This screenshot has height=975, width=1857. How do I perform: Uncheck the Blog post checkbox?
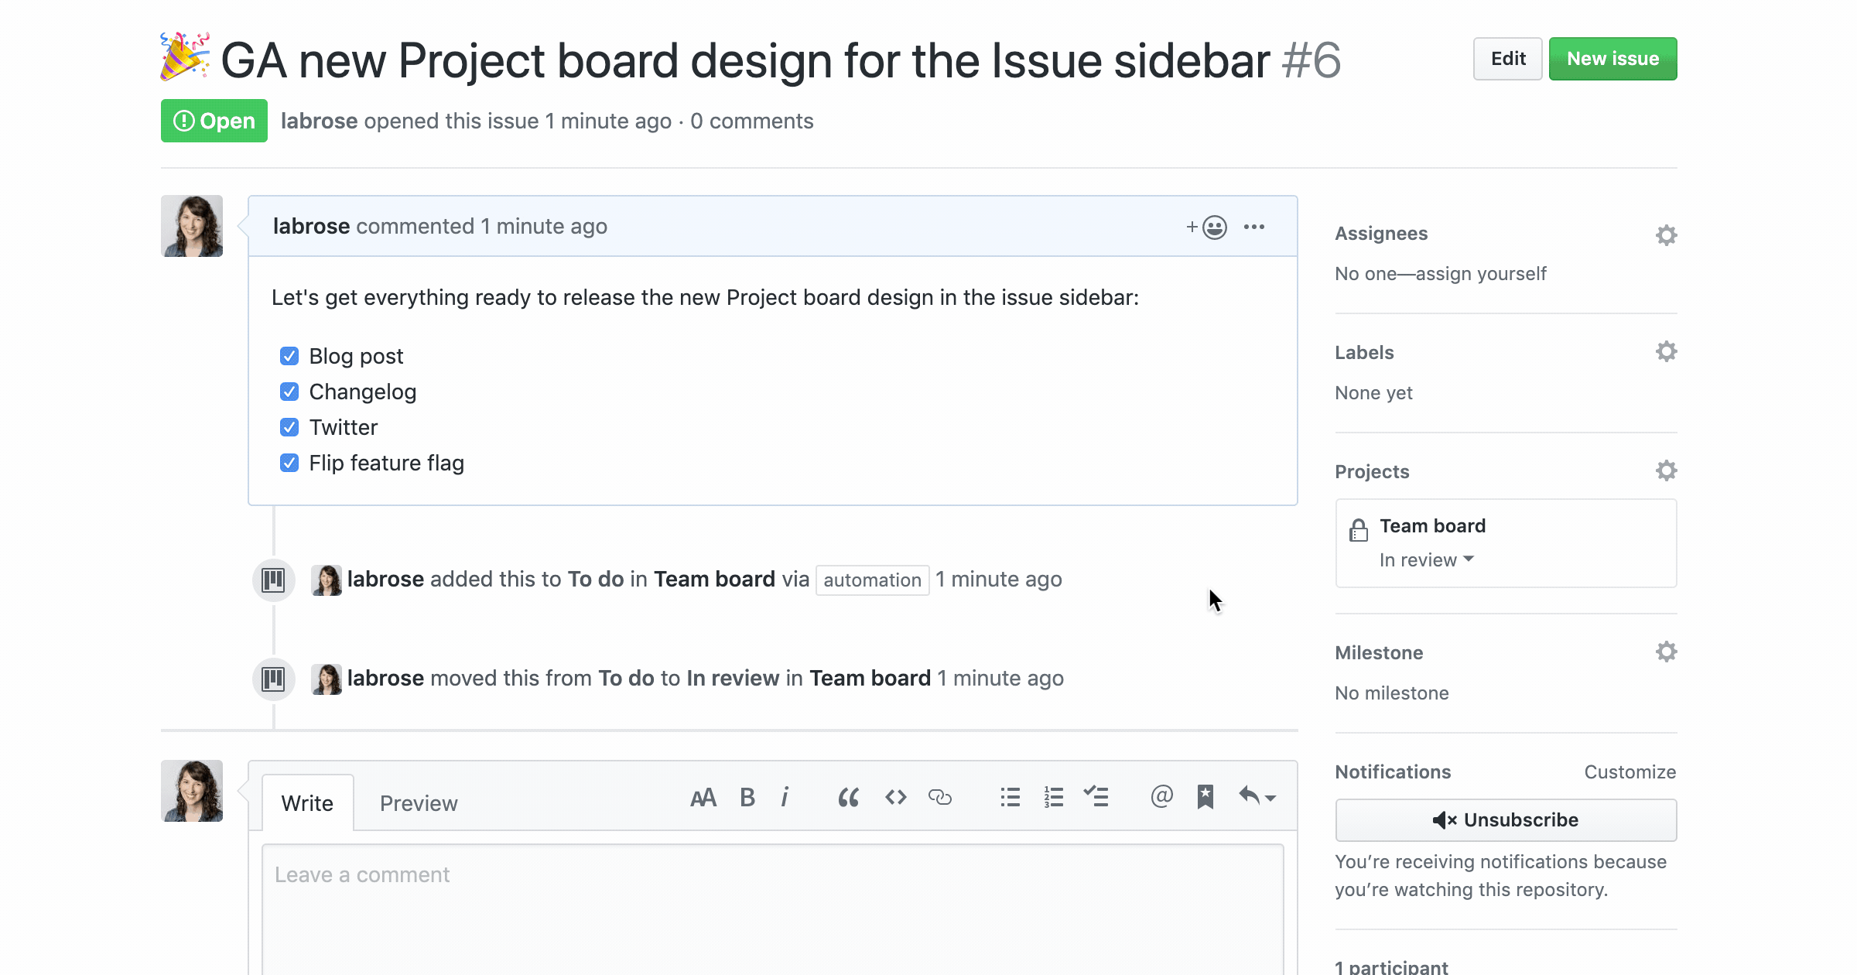(x=289, y=356)
